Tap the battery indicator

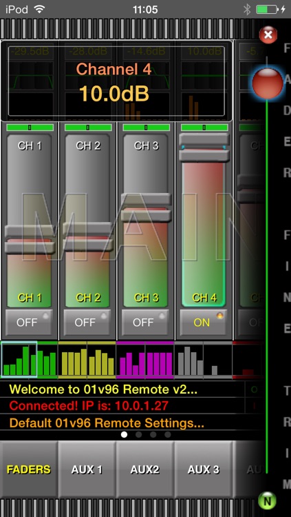click(x=266, y=9)
